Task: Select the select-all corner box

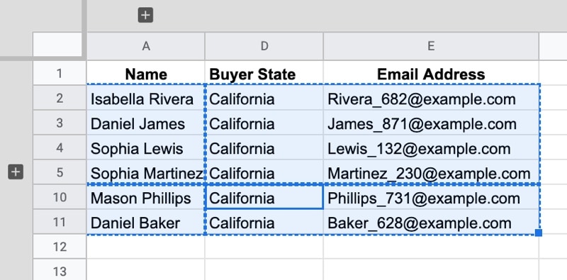Action: pos(57,45)
